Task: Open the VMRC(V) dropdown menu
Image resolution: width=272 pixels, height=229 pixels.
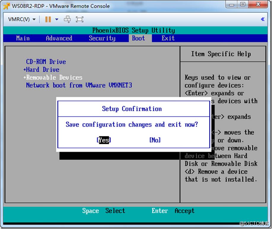Action: pos(22,19)
